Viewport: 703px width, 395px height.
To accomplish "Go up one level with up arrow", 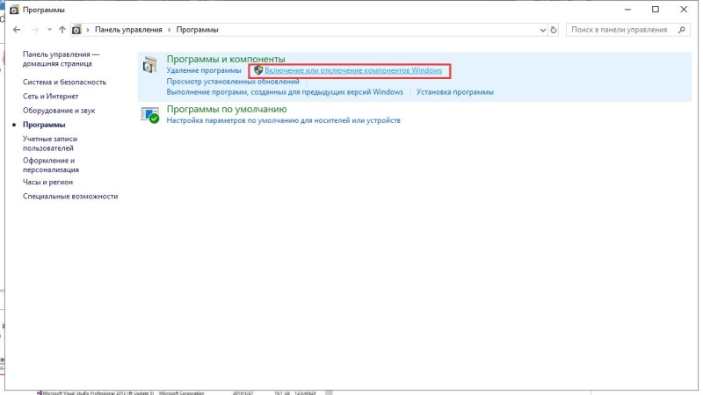I will (x=62, y=30).
